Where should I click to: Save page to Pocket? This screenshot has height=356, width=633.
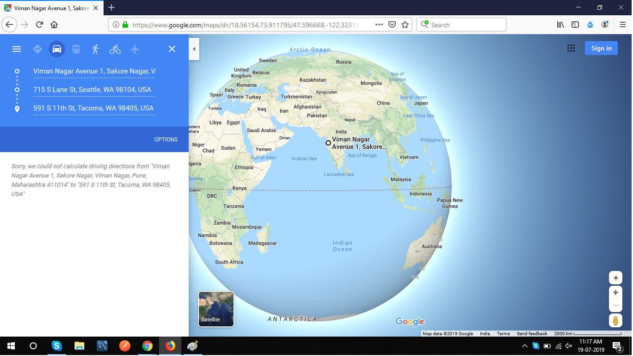(392, 25)
